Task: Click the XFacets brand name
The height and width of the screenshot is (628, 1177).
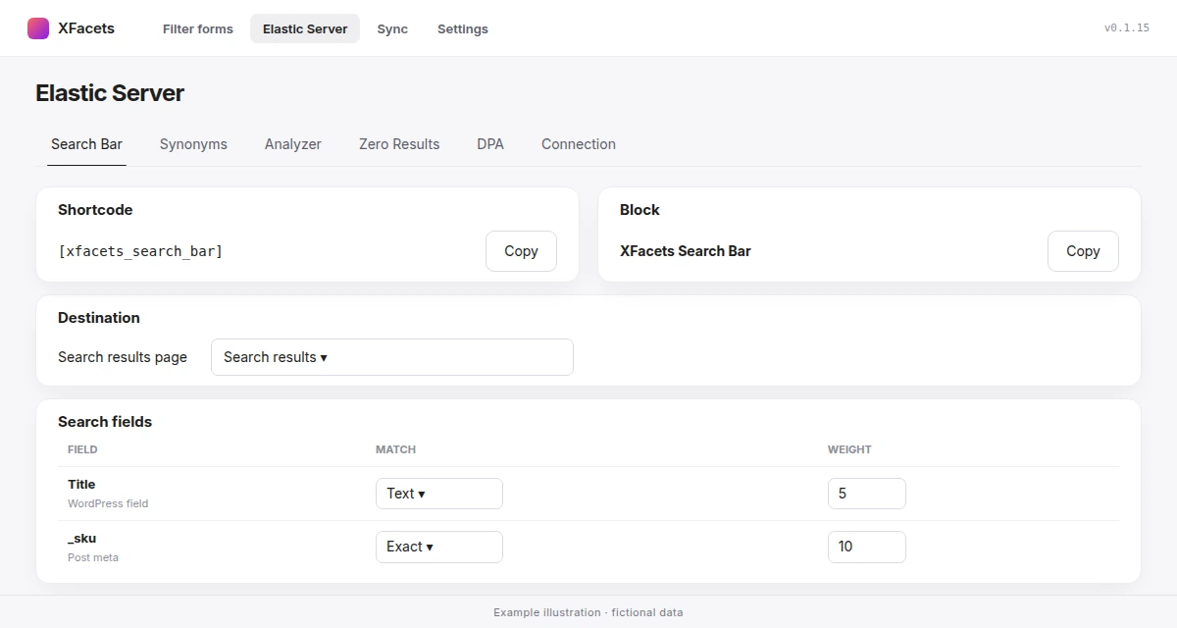Action: (x=86, y=28)
